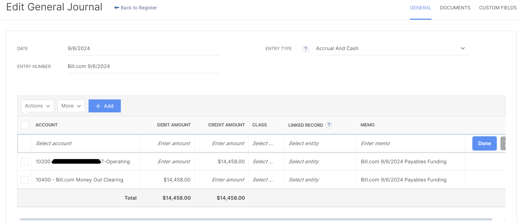The image size is (520, 223).
Task: Select the General tab
Action: tap(420, 8)
